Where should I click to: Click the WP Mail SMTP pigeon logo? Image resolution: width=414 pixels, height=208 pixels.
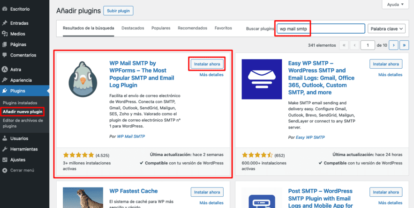pos(83,79)
